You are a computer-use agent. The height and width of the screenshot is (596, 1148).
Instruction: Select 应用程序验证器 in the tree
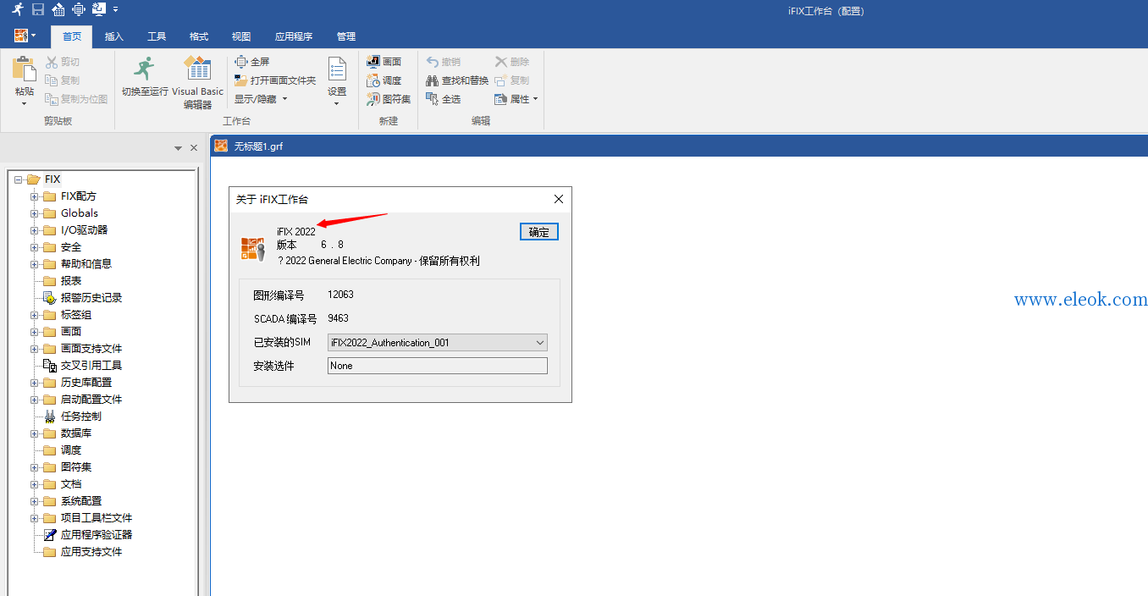[x=97, y=535]
